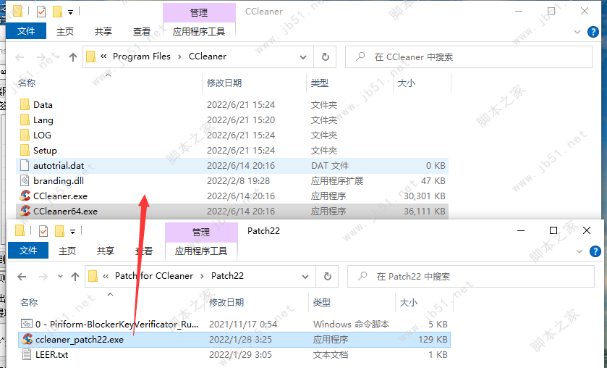Expand ribbon chevron in CCleaner window

pos(577,32)
